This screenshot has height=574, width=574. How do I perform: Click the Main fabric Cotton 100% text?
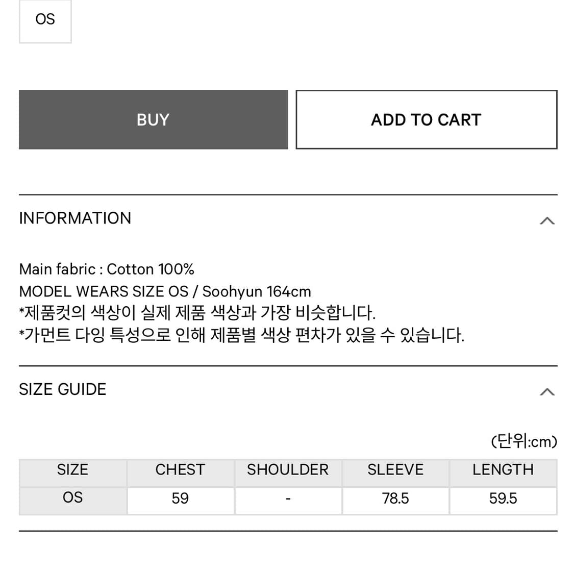coord(107,269)
